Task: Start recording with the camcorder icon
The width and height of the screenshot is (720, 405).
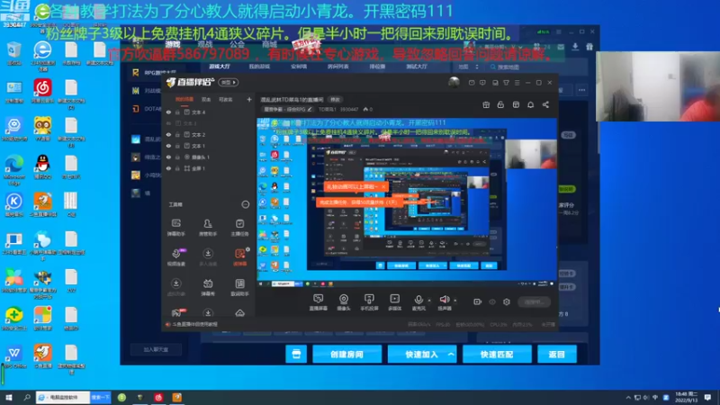Action: [x=478, y=301]
